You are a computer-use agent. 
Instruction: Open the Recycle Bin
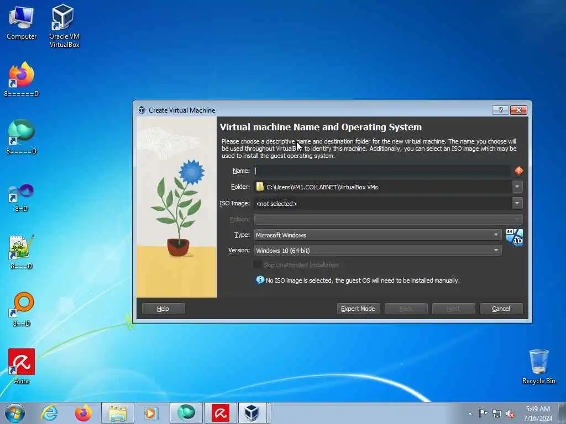[538, 366]
